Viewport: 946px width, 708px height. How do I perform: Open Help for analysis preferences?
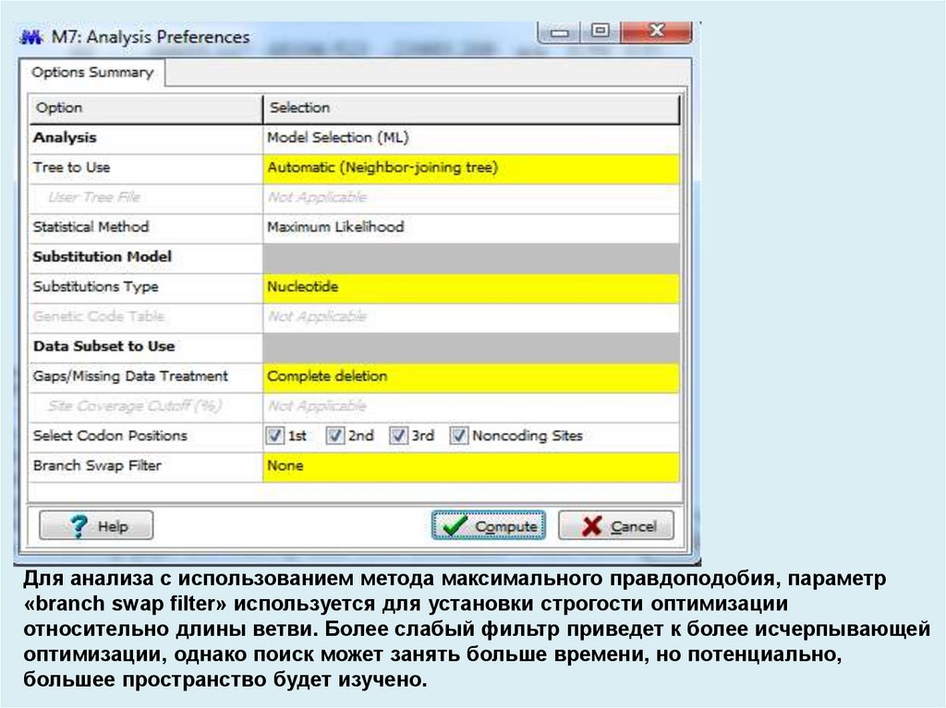(96, 525)
